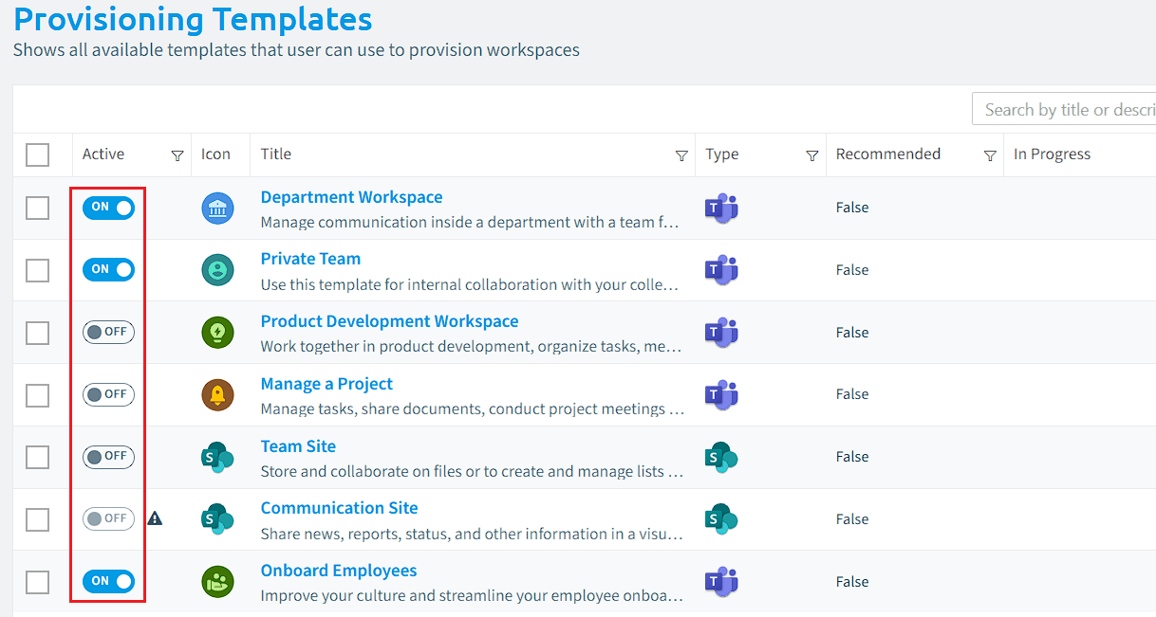Click the Product Development Workspace lightbulb icon
This screenshot has width=1156, height=617.
[x=218, y=333]
